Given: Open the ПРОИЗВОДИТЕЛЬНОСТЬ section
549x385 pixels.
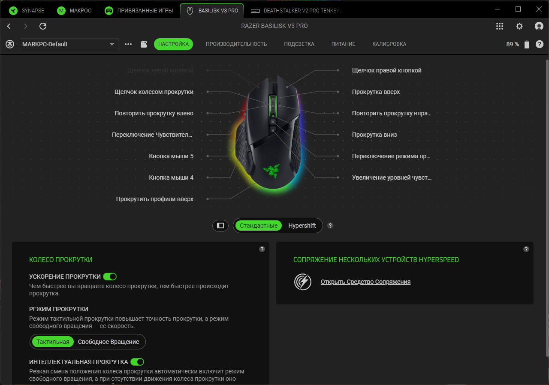Looking at the screenshot, I should click(x=236, y=44).
